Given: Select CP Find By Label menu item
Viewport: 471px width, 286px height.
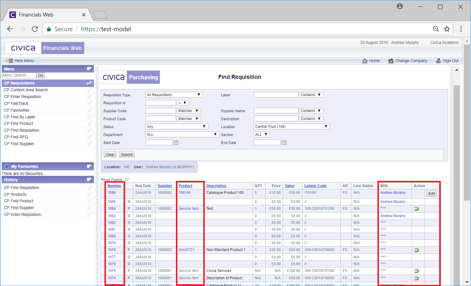Looking at the screenshot, I should coord(19,117).
